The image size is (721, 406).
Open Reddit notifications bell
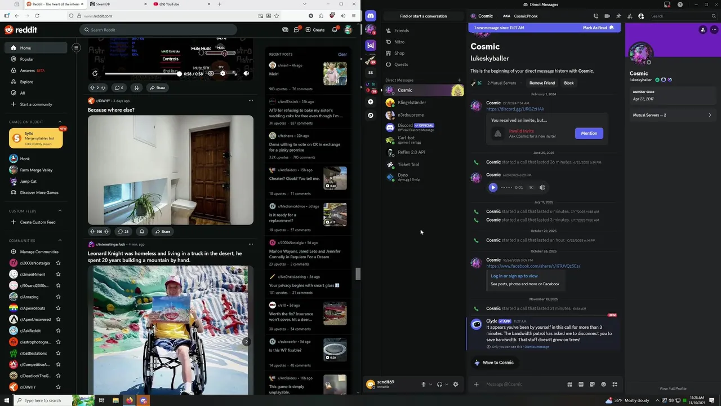tap(335, 30)
